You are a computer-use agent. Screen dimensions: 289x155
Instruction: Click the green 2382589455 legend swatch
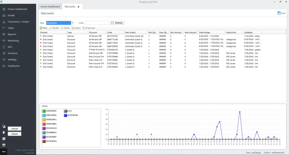[x=44, y=111]
